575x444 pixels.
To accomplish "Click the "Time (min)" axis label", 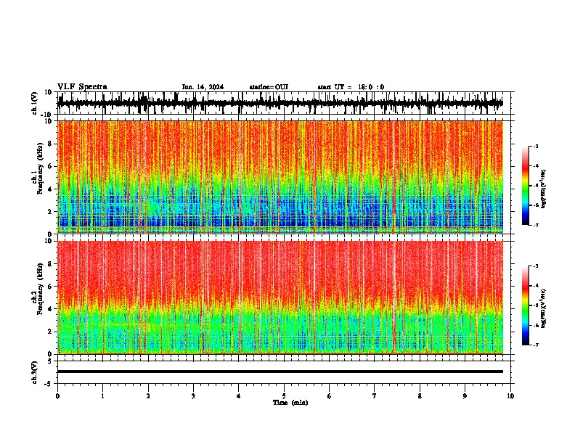I will click(290, 403).
